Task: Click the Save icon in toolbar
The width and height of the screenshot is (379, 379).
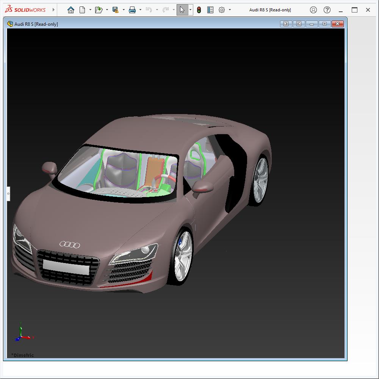Action: [x=116, y=10]
